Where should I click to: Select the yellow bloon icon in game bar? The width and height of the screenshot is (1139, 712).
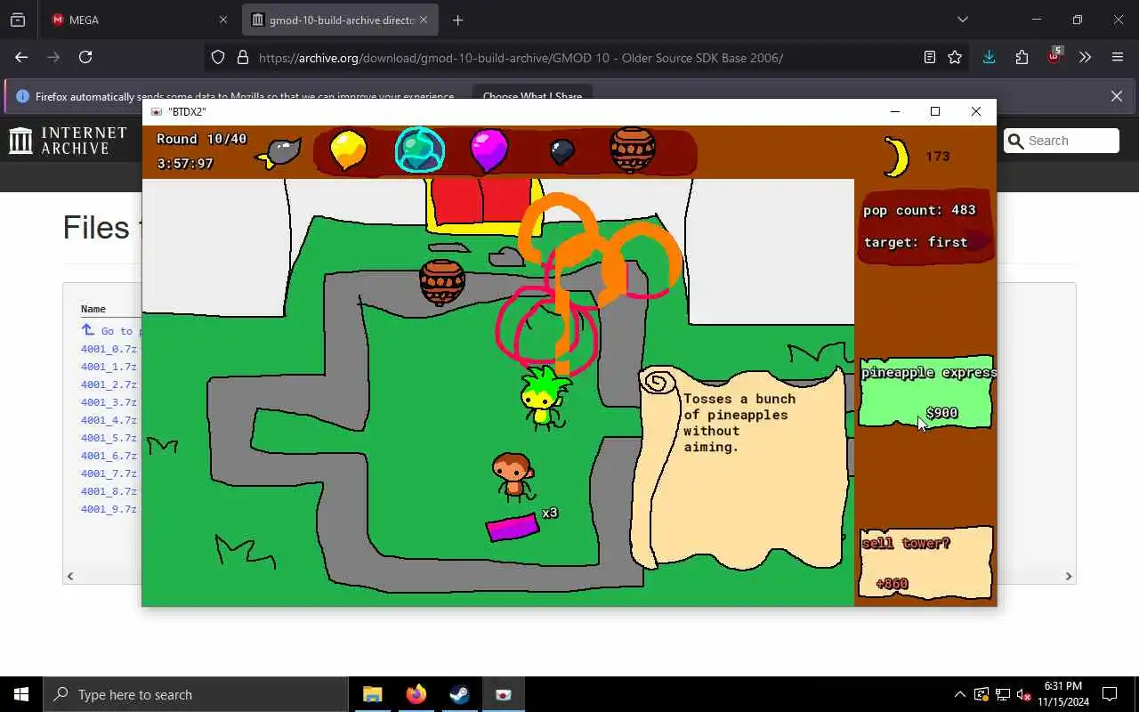tap(348, 150)
